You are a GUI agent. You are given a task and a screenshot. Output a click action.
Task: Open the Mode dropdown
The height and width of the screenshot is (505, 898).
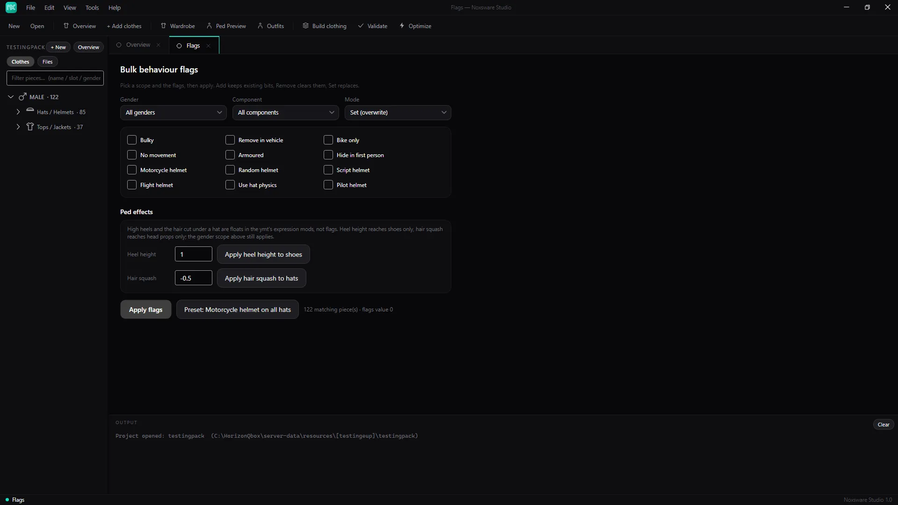click(398, 113)
